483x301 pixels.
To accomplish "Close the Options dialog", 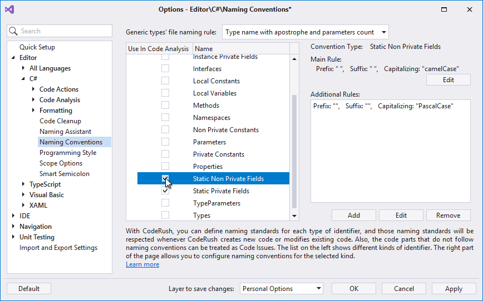I will (x=470, y=9).
